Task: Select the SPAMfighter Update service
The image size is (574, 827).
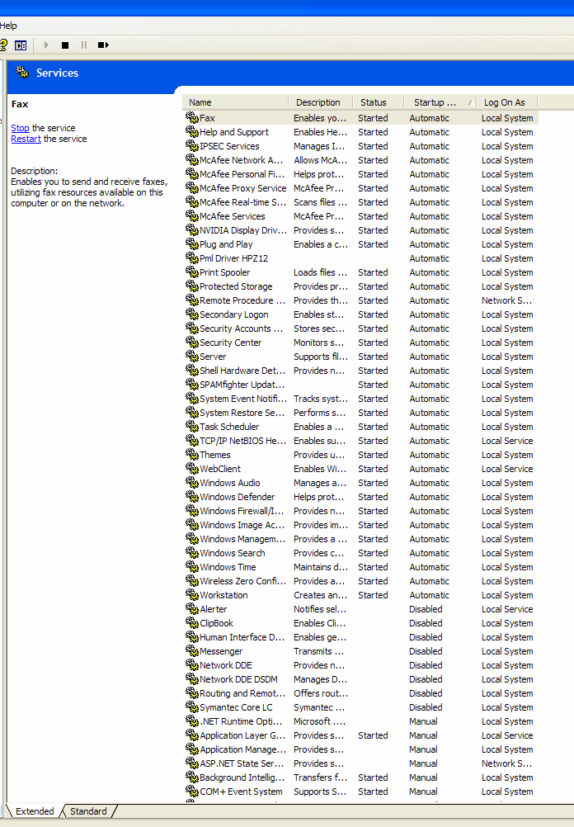Action: pos(360,385)
